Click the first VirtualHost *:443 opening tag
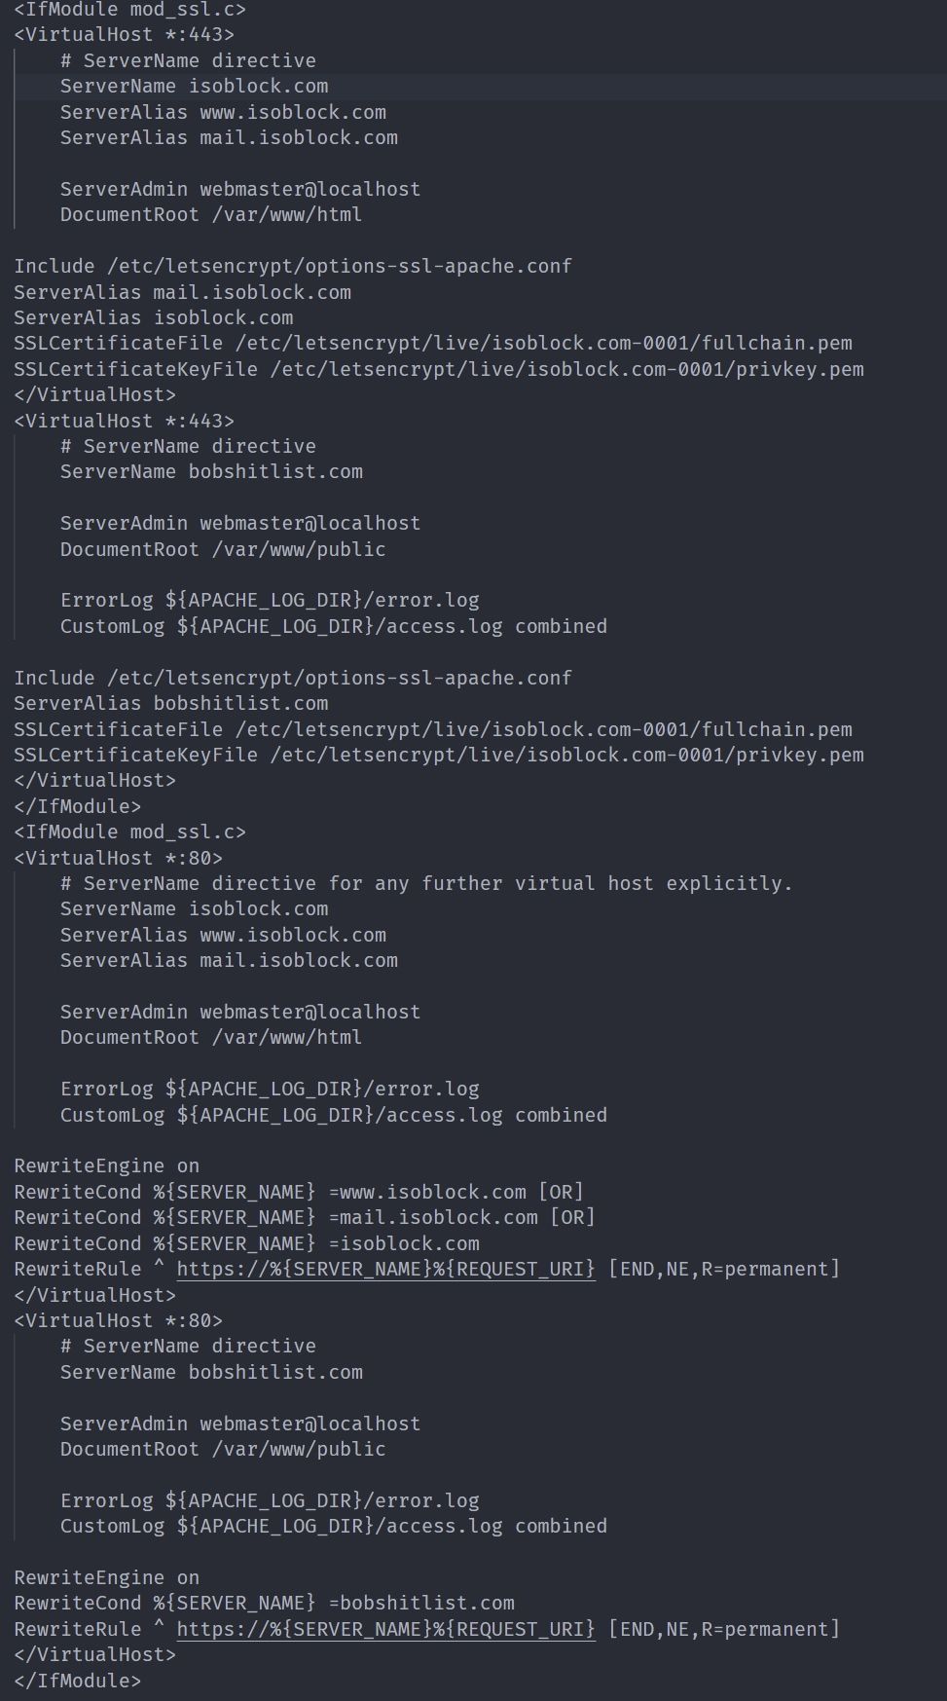Screen dimensions: 947x1701 coord(124,34)
